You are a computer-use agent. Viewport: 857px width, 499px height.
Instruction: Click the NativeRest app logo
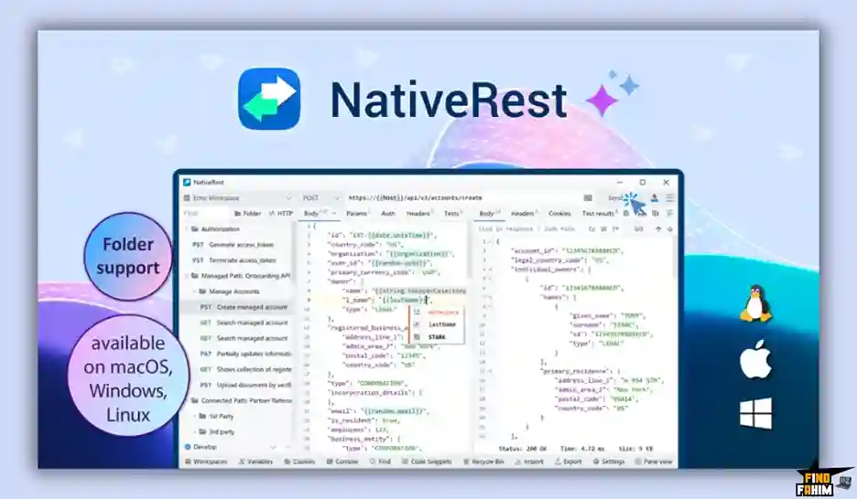pyautogui.click(x=269, y=99)
